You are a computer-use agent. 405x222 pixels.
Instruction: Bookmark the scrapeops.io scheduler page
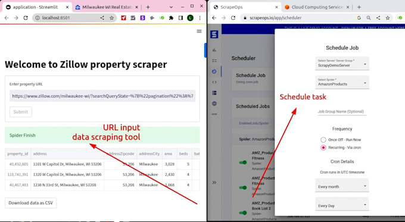(x=388, y=18)
